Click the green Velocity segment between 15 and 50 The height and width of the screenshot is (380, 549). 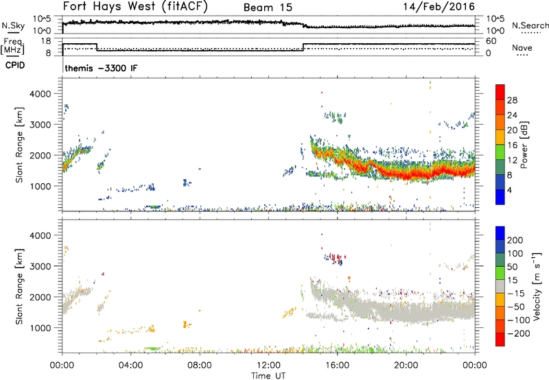click(500, 273)
